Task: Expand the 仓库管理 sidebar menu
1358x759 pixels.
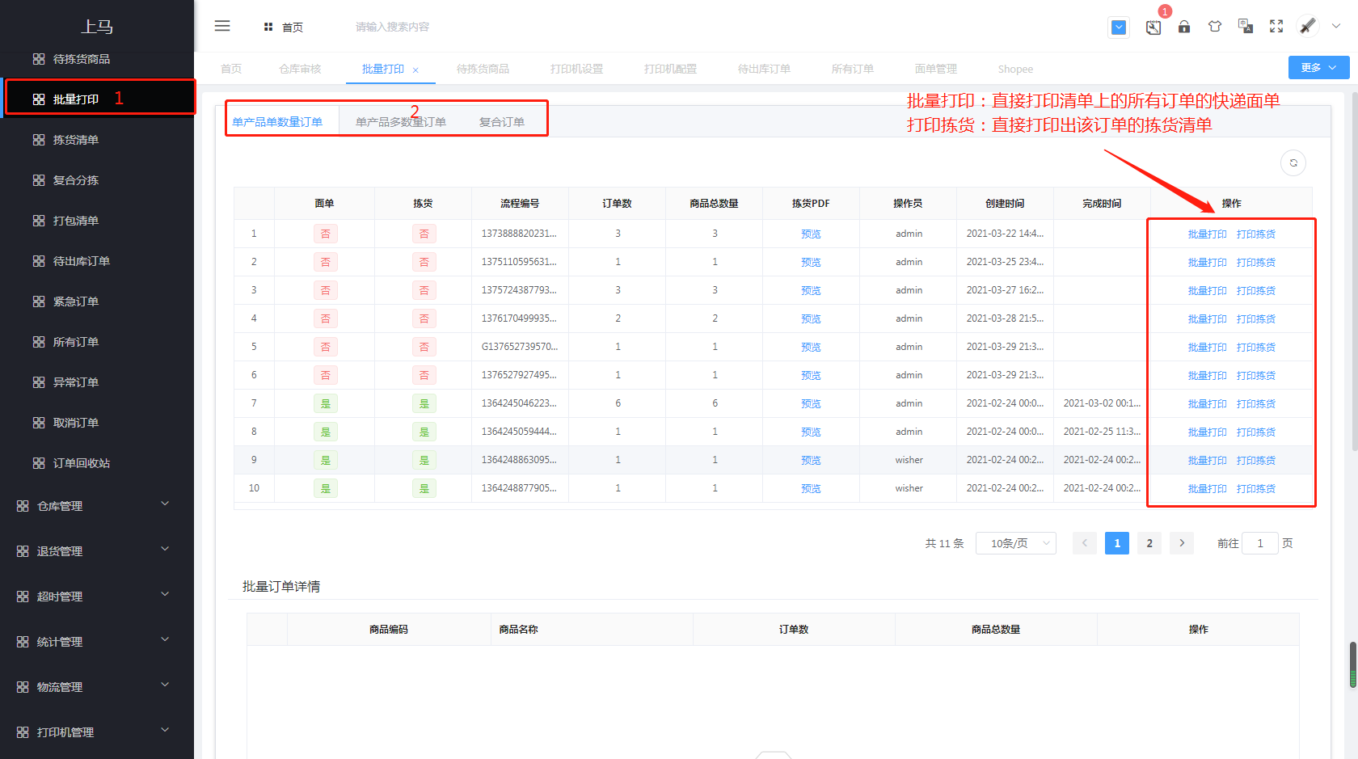Action: pyautogui.click(x=165, y=504)
